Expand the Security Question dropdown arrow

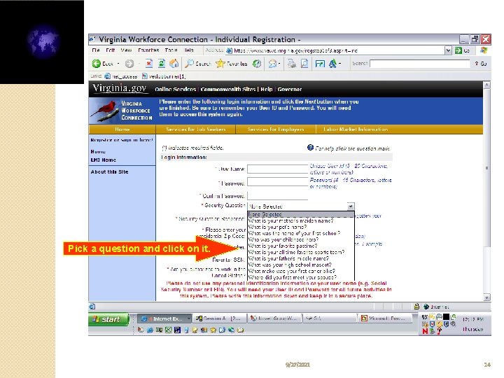click(x=351, y=206)
